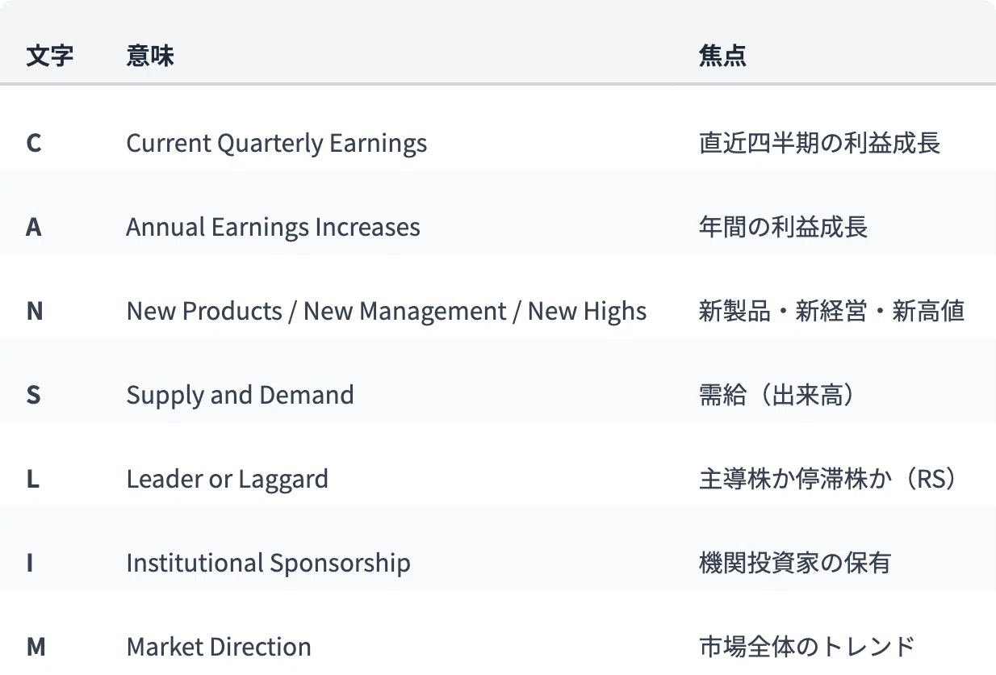Click the 意味 column header

150,56
